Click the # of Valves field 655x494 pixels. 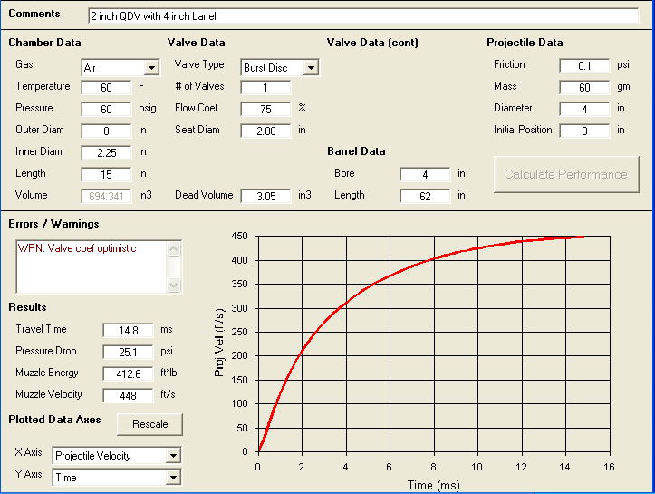tap(265, 87)
